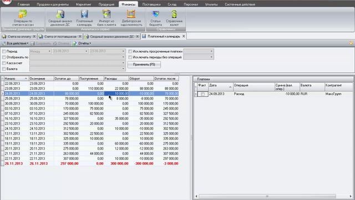The height and width of the screenshot is (200, 355).
Task: Click the Все действия toolbar icon
Action: coord(4,43)
